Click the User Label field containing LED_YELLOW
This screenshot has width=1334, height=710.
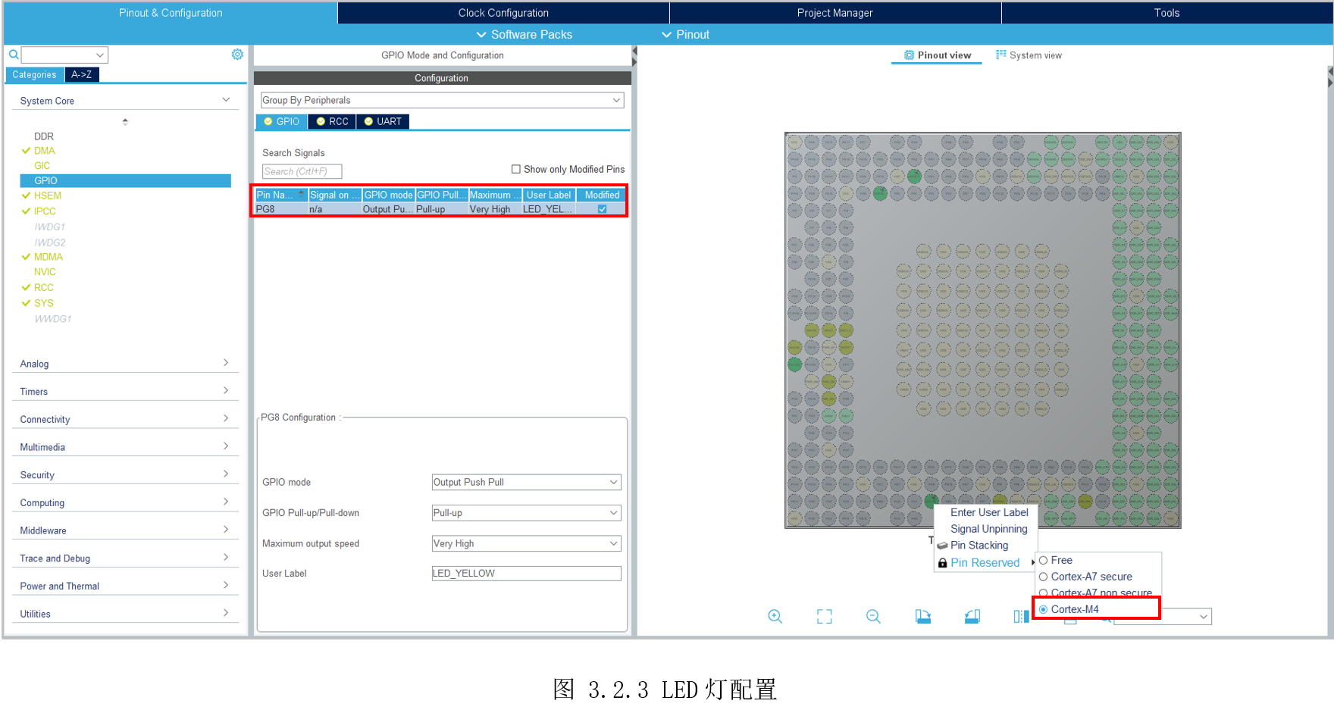coord(526,574)
